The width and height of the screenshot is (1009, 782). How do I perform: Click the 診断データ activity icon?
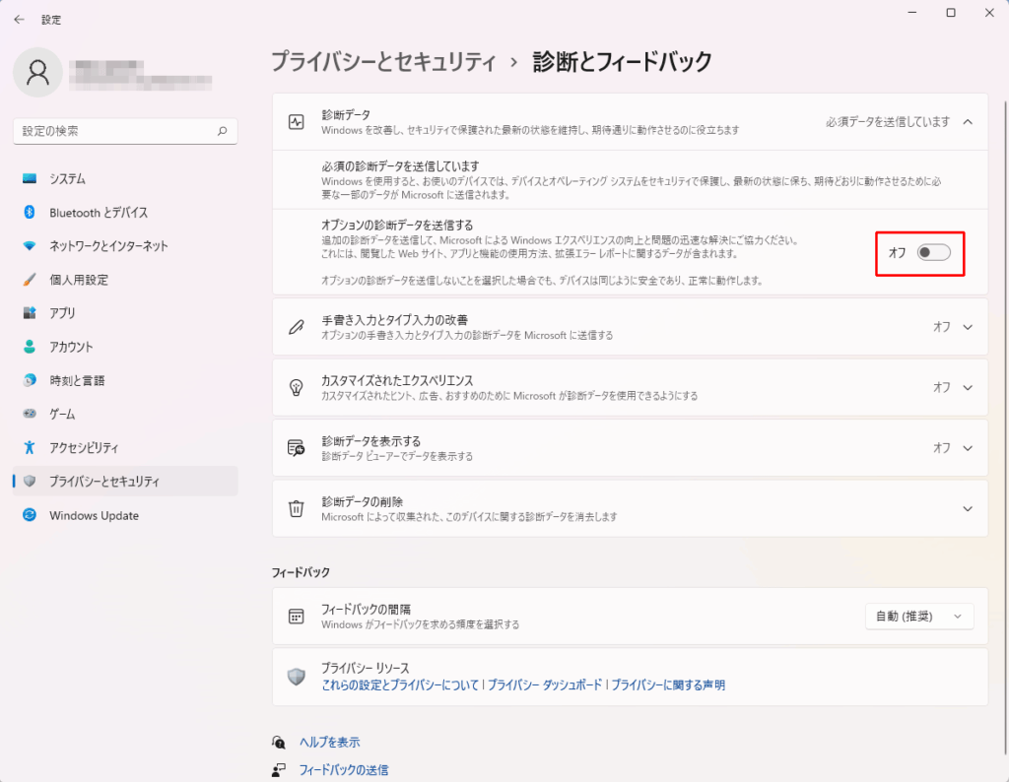click(x=296, y=122)
